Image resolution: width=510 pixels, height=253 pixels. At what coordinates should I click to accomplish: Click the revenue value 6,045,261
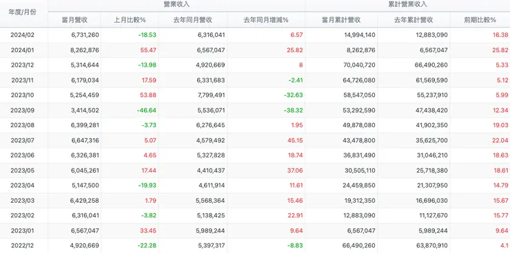pyautogui.click(x=85, y=170)
